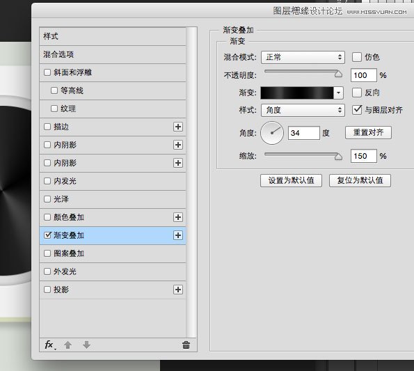Enable the 投影 checkbox
The height and width of the screenshot is (371, 414).
(47, 290)
